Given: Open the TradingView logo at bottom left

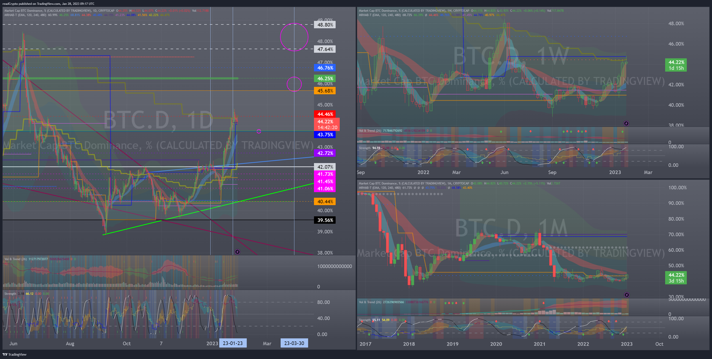Looking at the screenshot, I should pos(15,354).
